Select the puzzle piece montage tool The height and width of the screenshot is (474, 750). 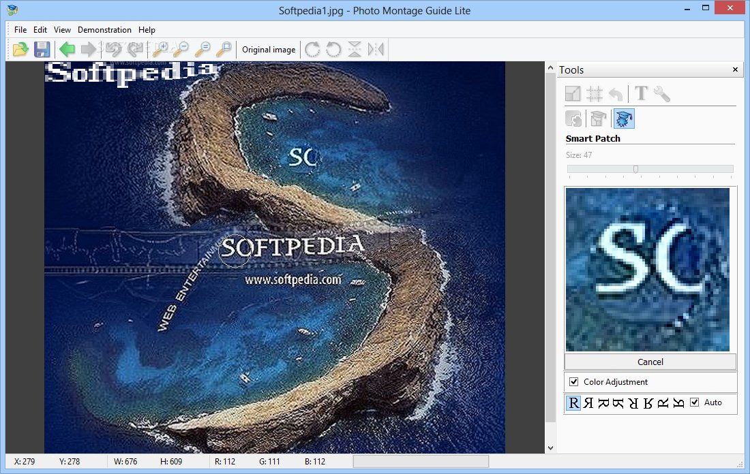573,118
